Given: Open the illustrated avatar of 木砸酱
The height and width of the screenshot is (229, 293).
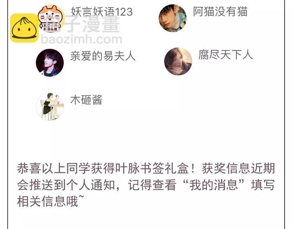Looking at the screenshot, I should 50,107.
